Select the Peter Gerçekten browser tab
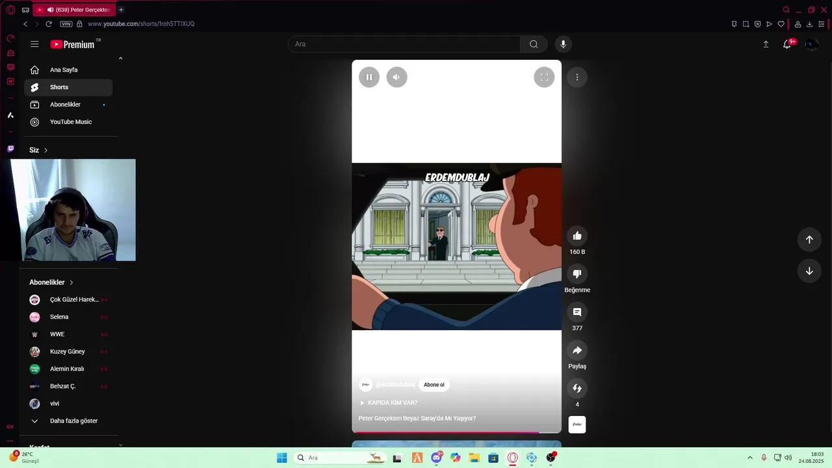This screenshot has height=468, width=832. click(73, 10)
